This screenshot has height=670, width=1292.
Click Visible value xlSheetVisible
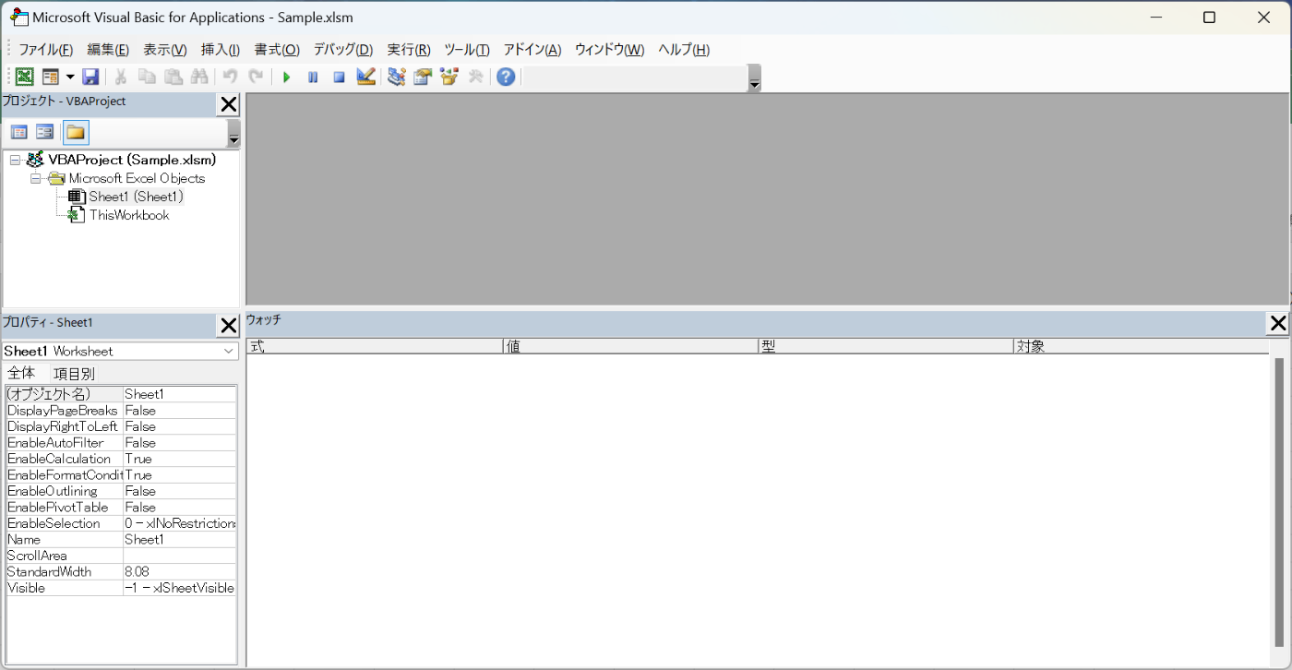(x=180, y=588)
